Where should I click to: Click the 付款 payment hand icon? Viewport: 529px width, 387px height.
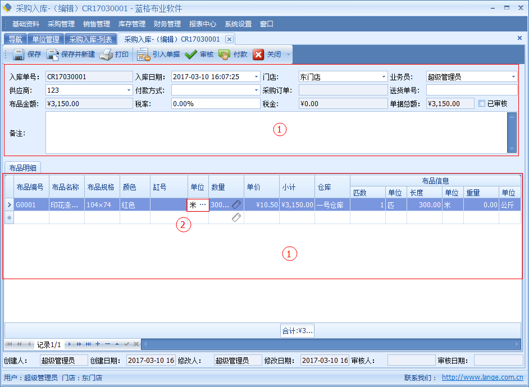(x=226, y=54)
